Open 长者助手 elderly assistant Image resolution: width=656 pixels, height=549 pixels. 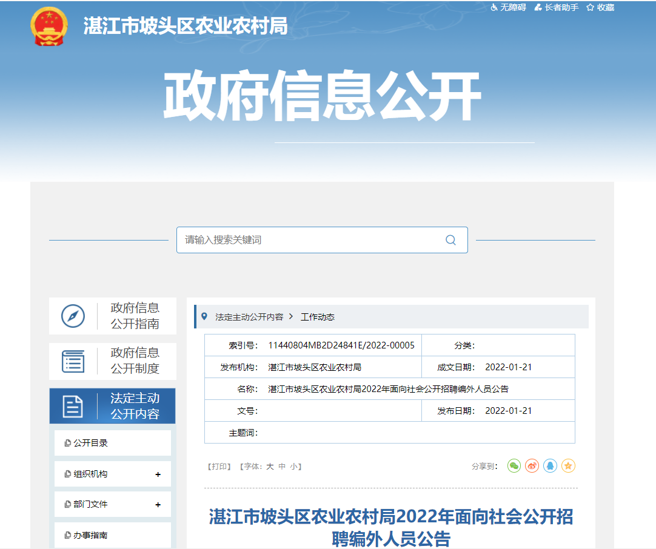[x=557, y=7]
